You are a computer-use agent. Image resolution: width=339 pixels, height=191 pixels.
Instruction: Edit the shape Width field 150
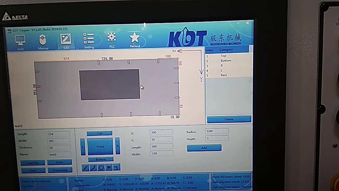[x=162, y=153]
